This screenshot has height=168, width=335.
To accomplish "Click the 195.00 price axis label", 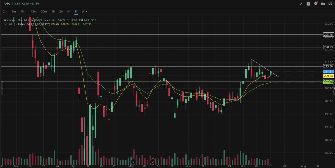I will (x=328, y=114).
